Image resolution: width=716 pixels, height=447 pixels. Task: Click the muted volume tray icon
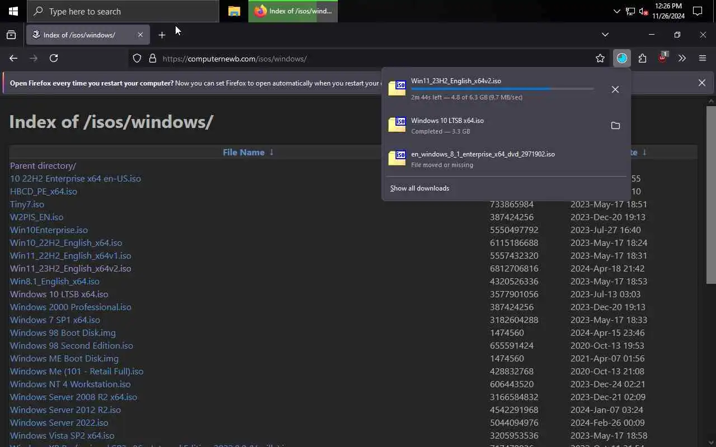click(643, 11)
